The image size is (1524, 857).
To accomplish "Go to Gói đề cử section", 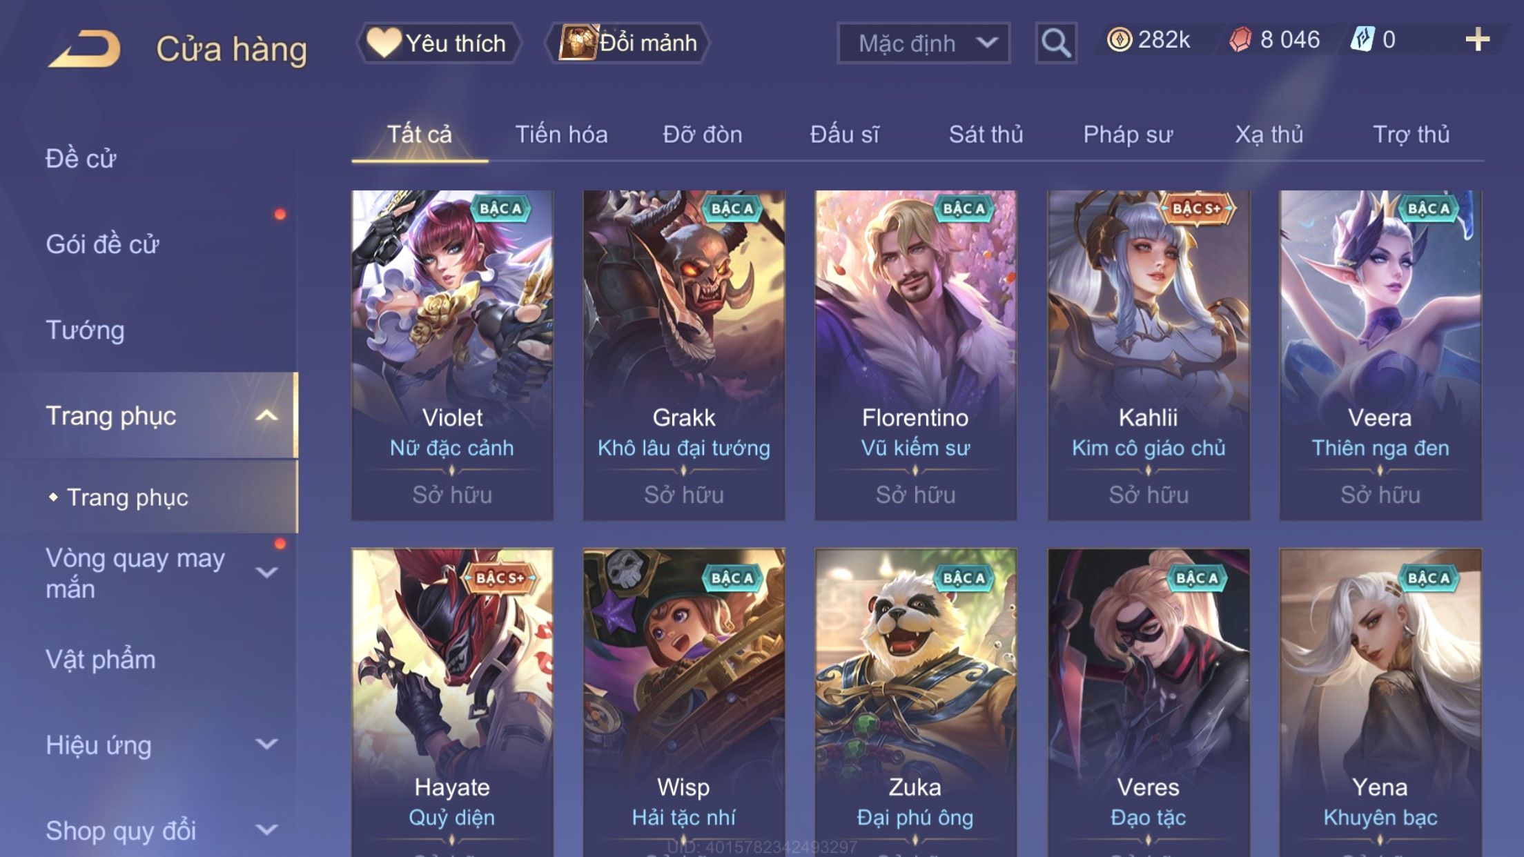I will (102, 244).
